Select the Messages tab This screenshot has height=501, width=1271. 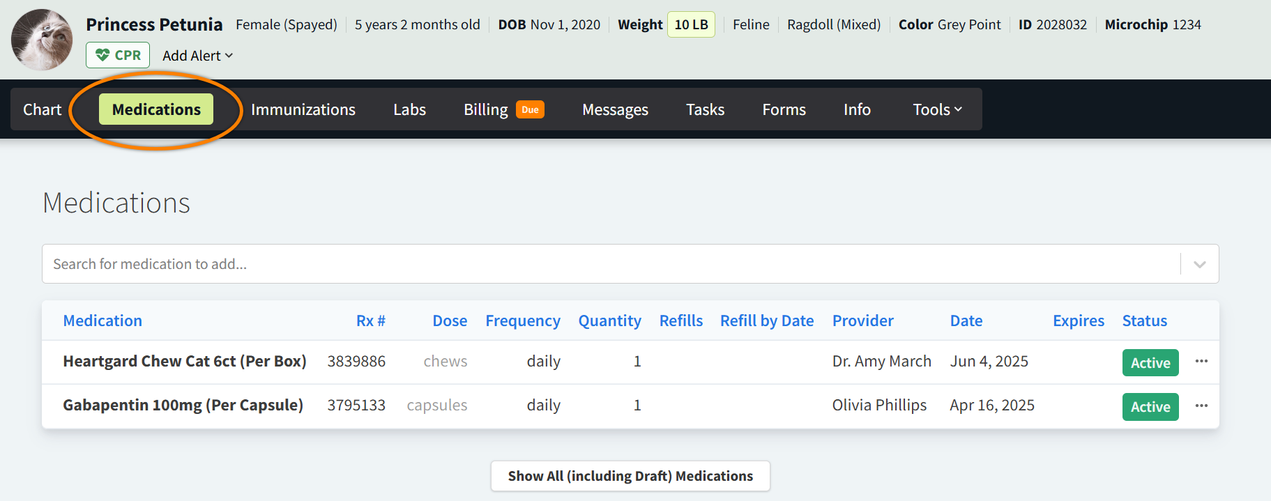tap(615, 109)
